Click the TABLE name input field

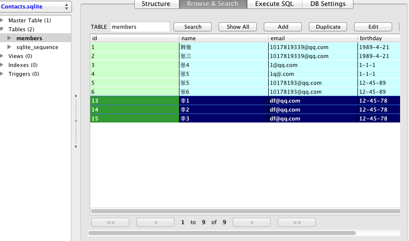[140, 27]
